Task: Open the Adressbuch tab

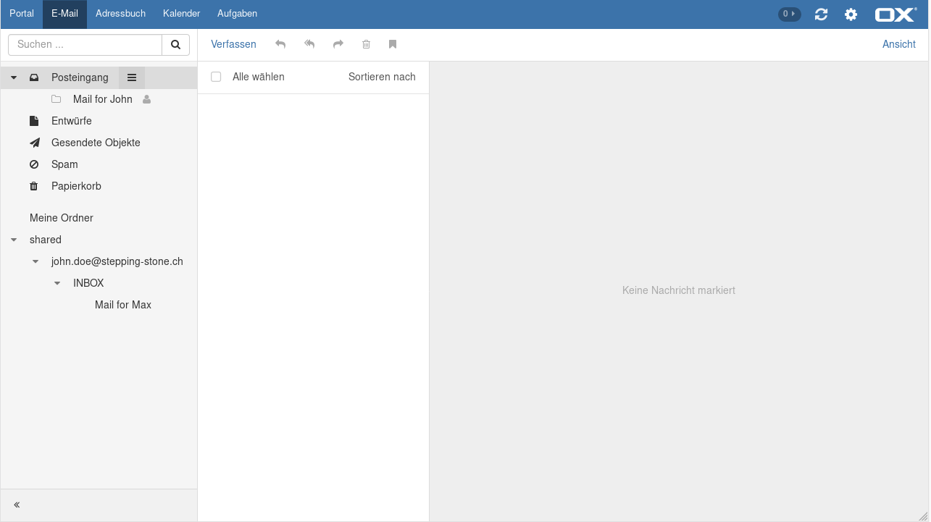Action: (120, 14)
